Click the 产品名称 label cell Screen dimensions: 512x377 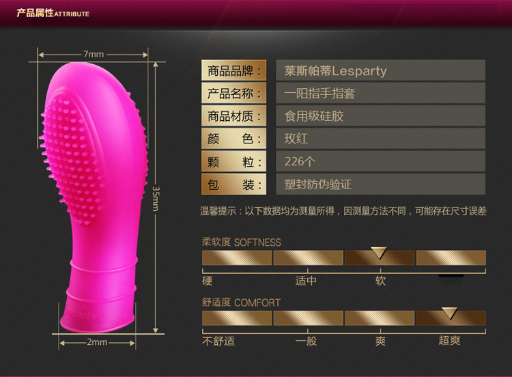[236, 94]
